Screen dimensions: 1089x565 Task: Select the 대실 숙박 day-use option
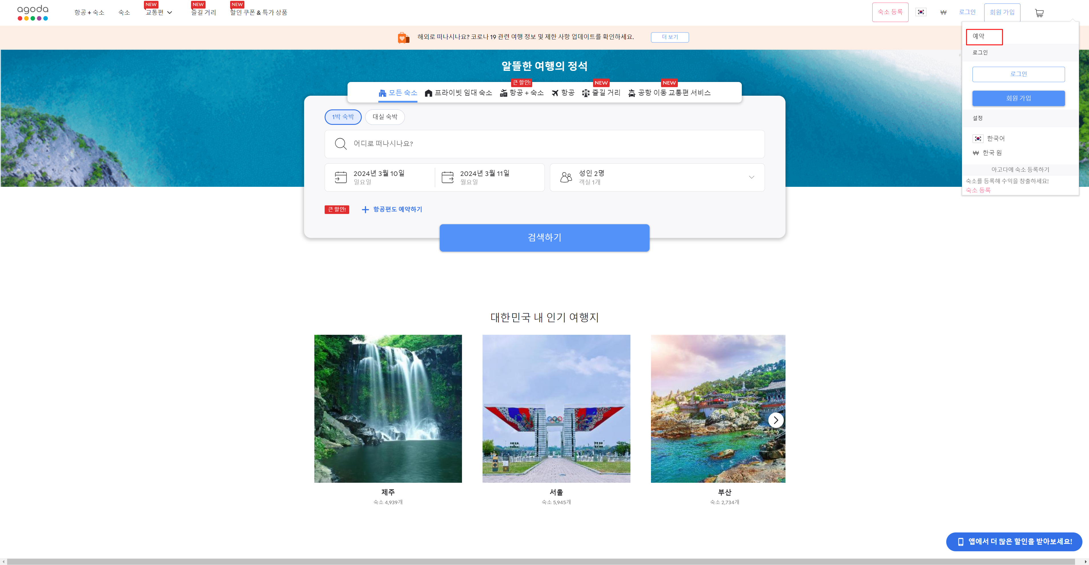pyautogui.click(x=385, y=117)
